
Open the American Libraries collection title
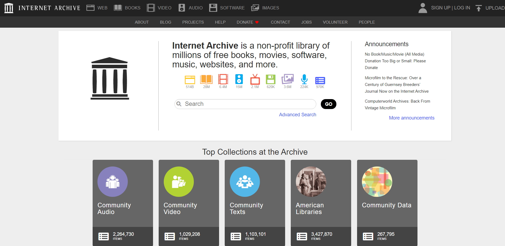310,208
